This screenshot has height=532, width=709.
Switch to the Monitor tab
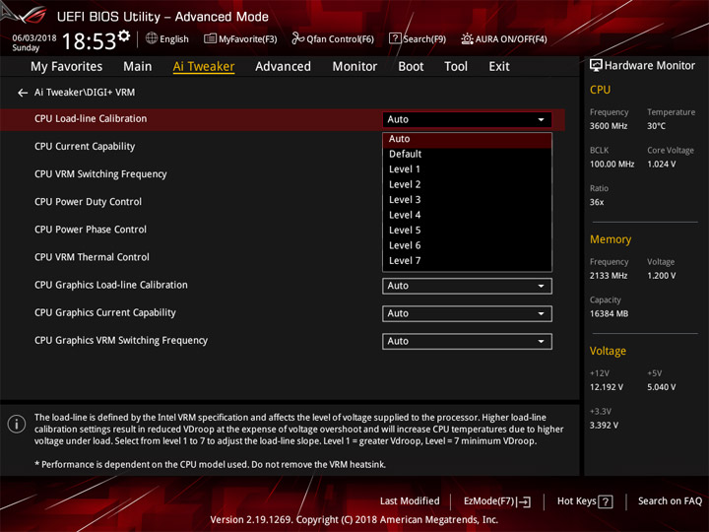(x=354, y=67)
